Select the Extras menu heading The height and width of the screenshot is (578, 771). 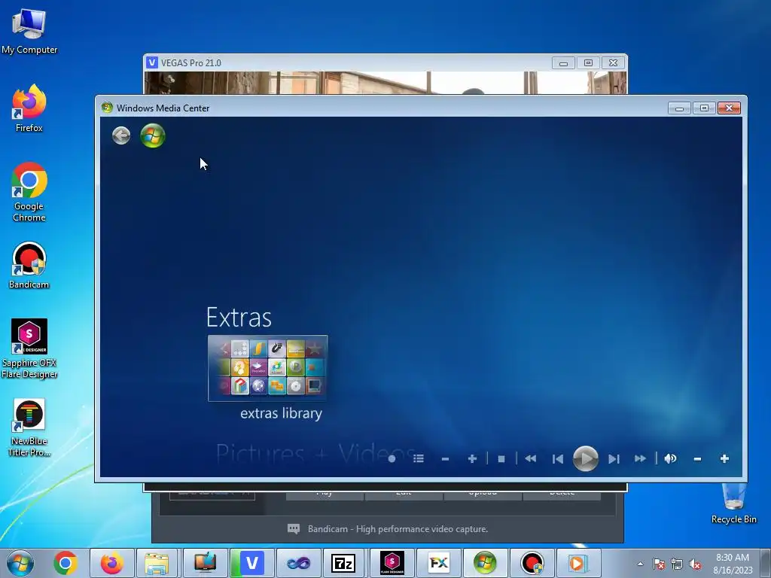239,318
